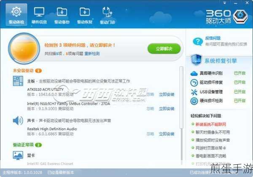Open the title bar dropdown menu arrow
Screen dimensions: 253x177
point(224,3)
